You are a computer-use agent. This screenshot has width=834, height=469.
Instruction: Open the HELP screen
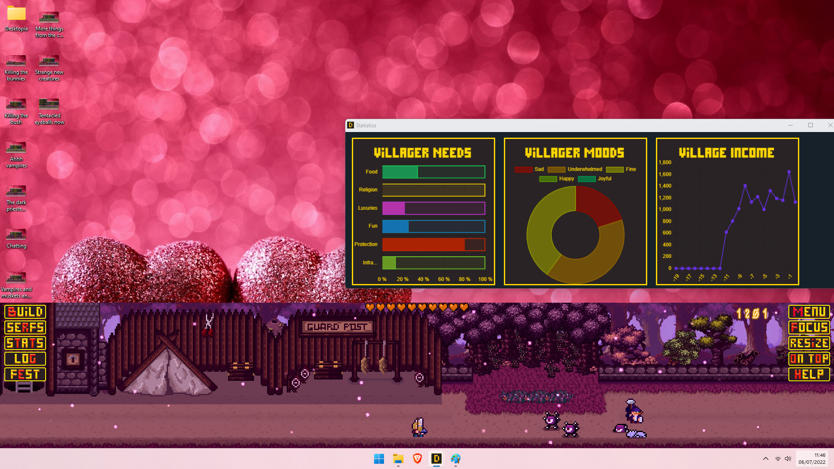click(809, 374)
